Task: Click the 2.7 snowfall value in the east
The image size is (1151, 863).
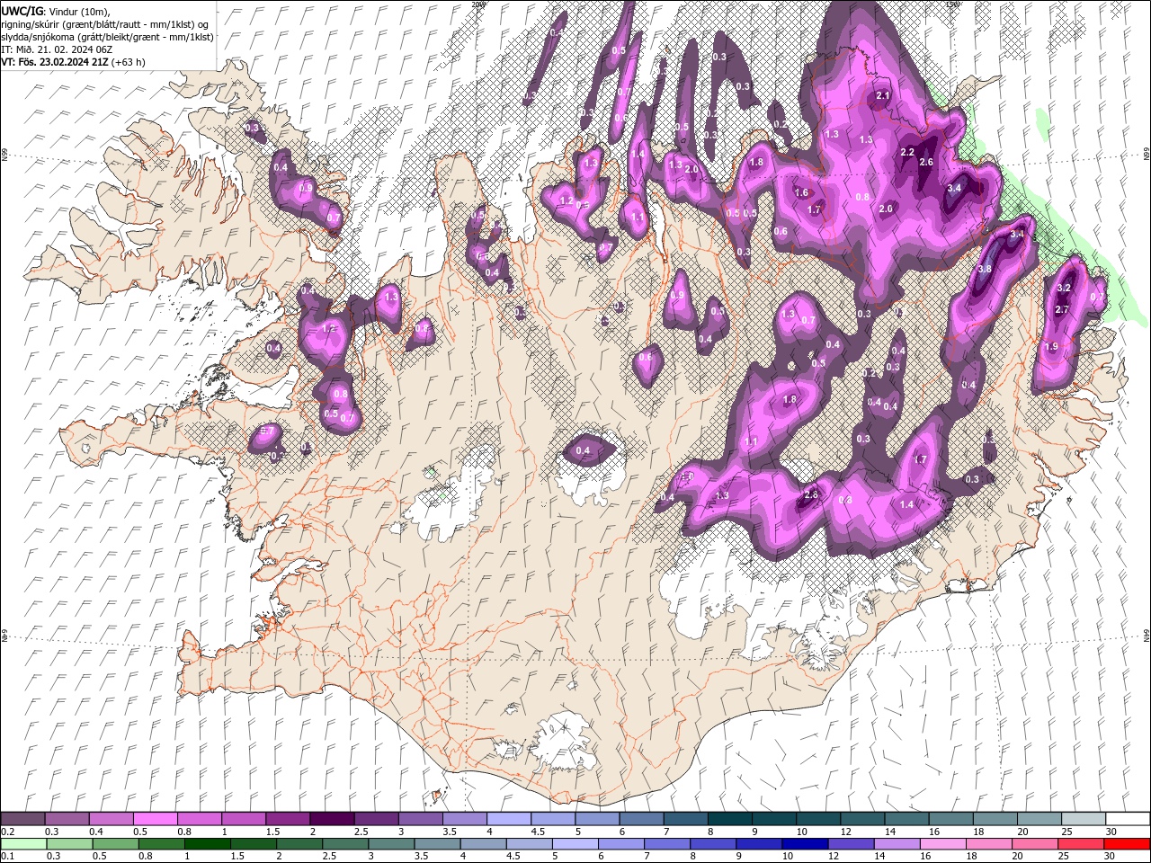Action: tap(1062, 309)
